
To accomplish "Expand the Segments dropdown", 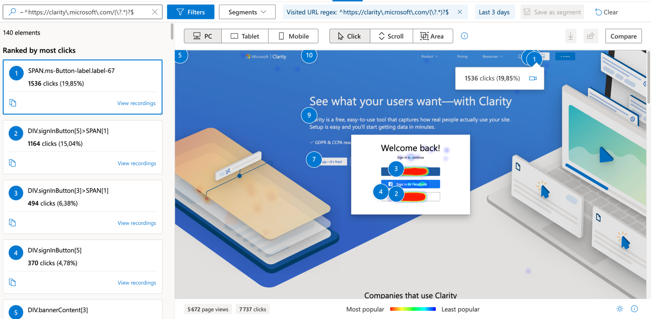I will 247,12.
